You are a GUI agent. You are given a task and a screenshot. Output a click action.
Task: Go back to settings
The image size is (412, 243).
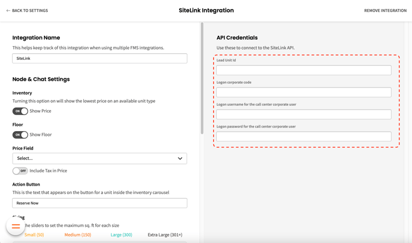click(x=30, y=11)
